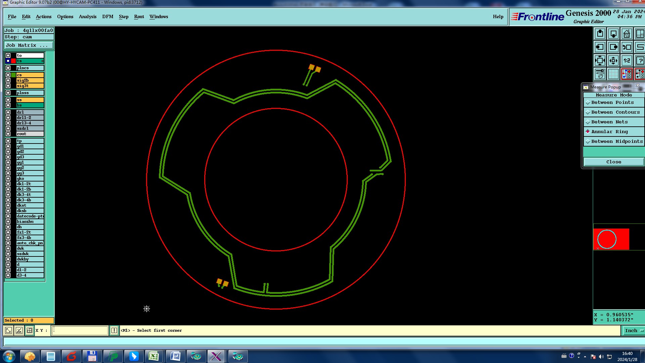Click the previous view undo icon

627,47
